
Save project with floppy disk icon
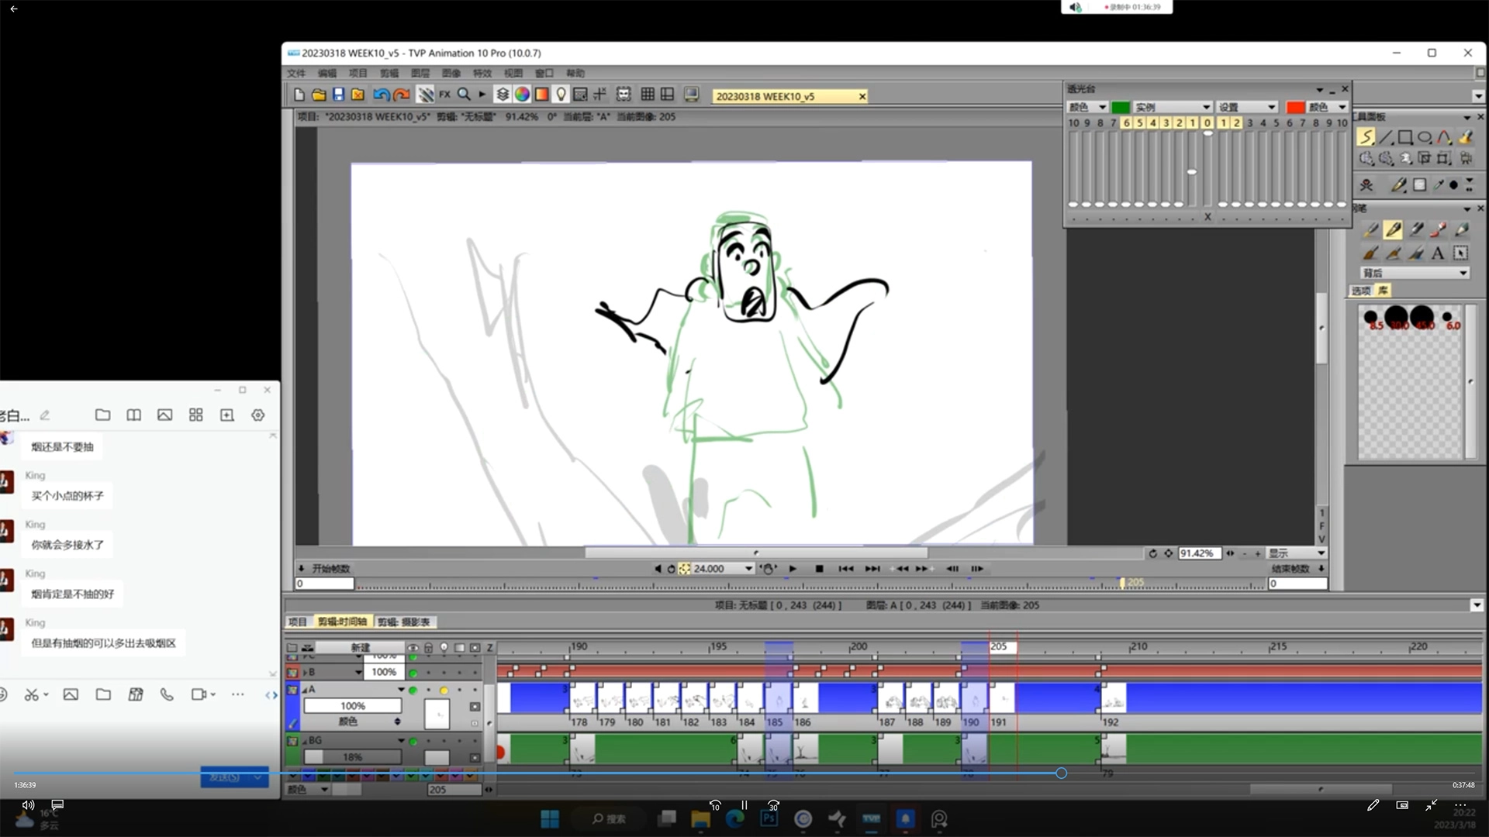[338, 95]
